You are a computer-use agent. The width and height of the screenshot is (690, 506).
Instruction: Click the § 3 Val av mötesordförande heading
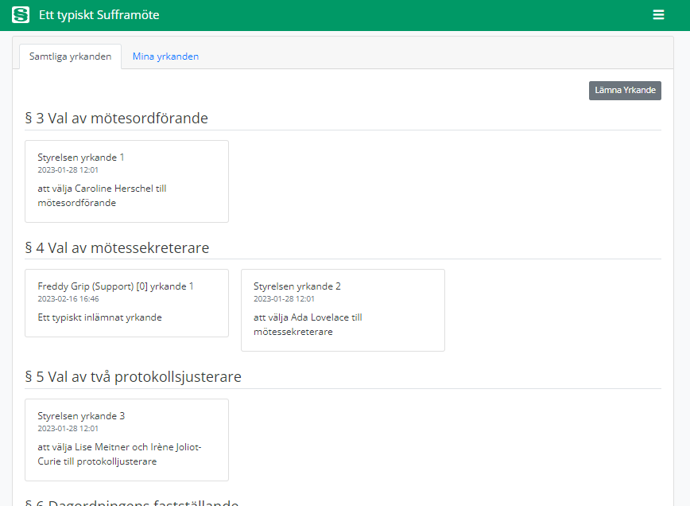click(x=116, y=119)
